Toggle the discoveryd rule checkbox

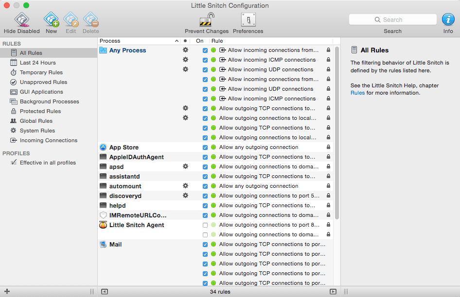click(205, 196)
